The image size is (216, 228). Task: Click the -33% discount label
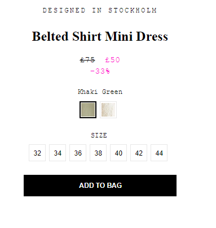click(100, 71)
